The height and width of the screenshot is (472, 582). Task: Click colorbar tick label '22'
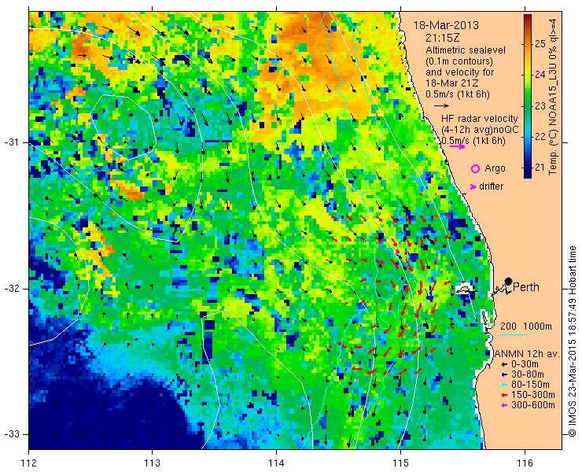point(540,137)
